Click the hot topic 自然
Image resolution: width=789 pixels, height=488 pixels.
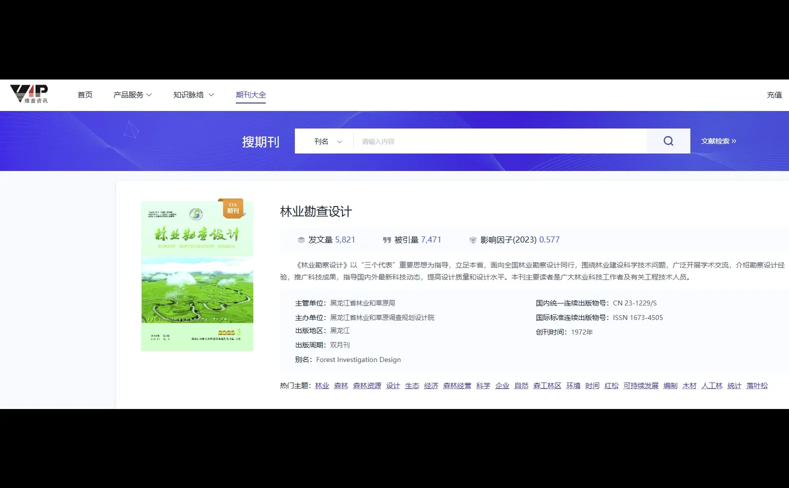521,385
